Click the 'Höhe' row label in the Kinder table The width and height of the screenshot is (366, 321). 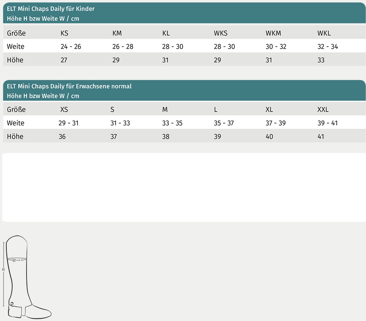pyautogui.click(x=15, y=60)
